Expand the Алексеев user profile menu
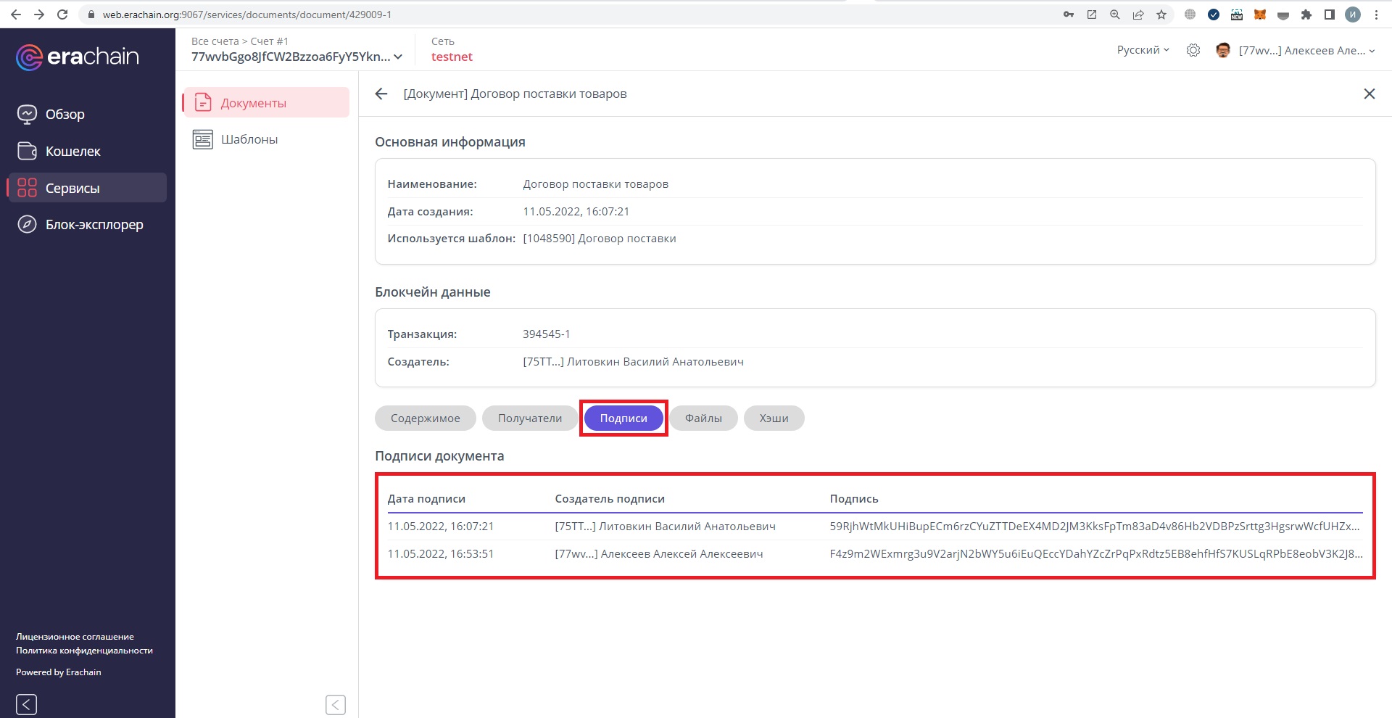Image resolution: width=1392 pixels, height=718 pixels. tap(1306, 50)
